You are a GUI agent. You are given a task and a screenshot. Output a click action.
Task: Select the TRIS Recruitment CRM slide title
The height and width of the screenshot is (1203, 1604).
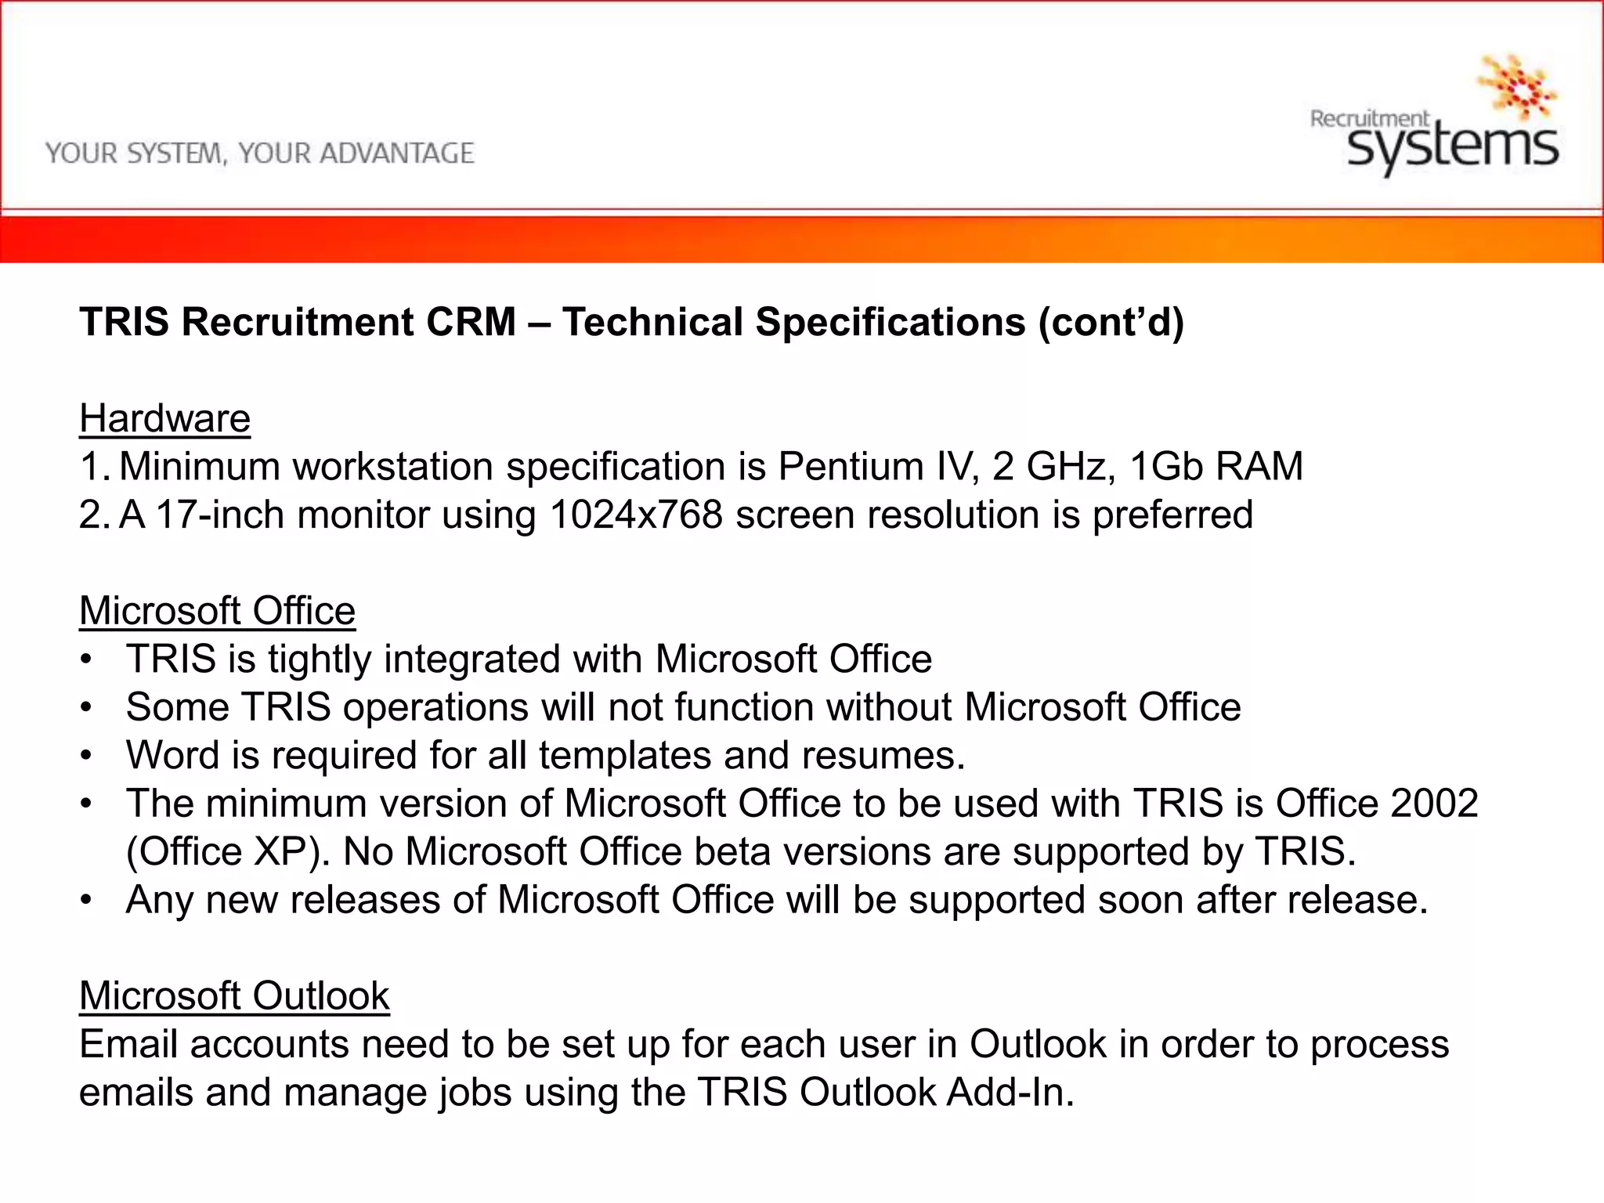631,322
